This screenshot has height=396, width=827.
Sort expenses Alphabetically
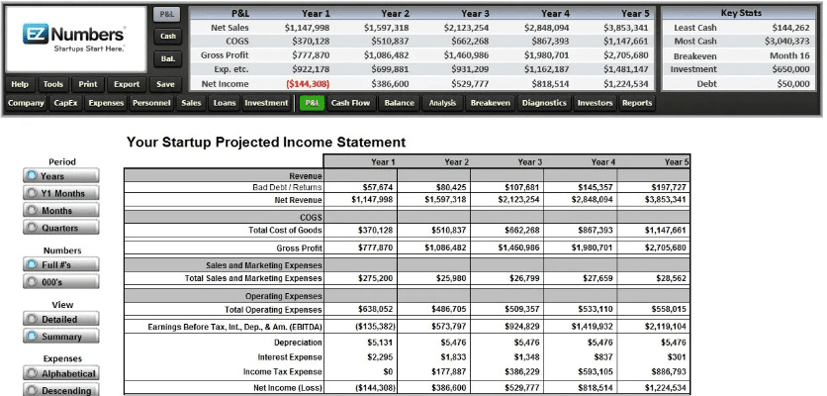[60, 373]
